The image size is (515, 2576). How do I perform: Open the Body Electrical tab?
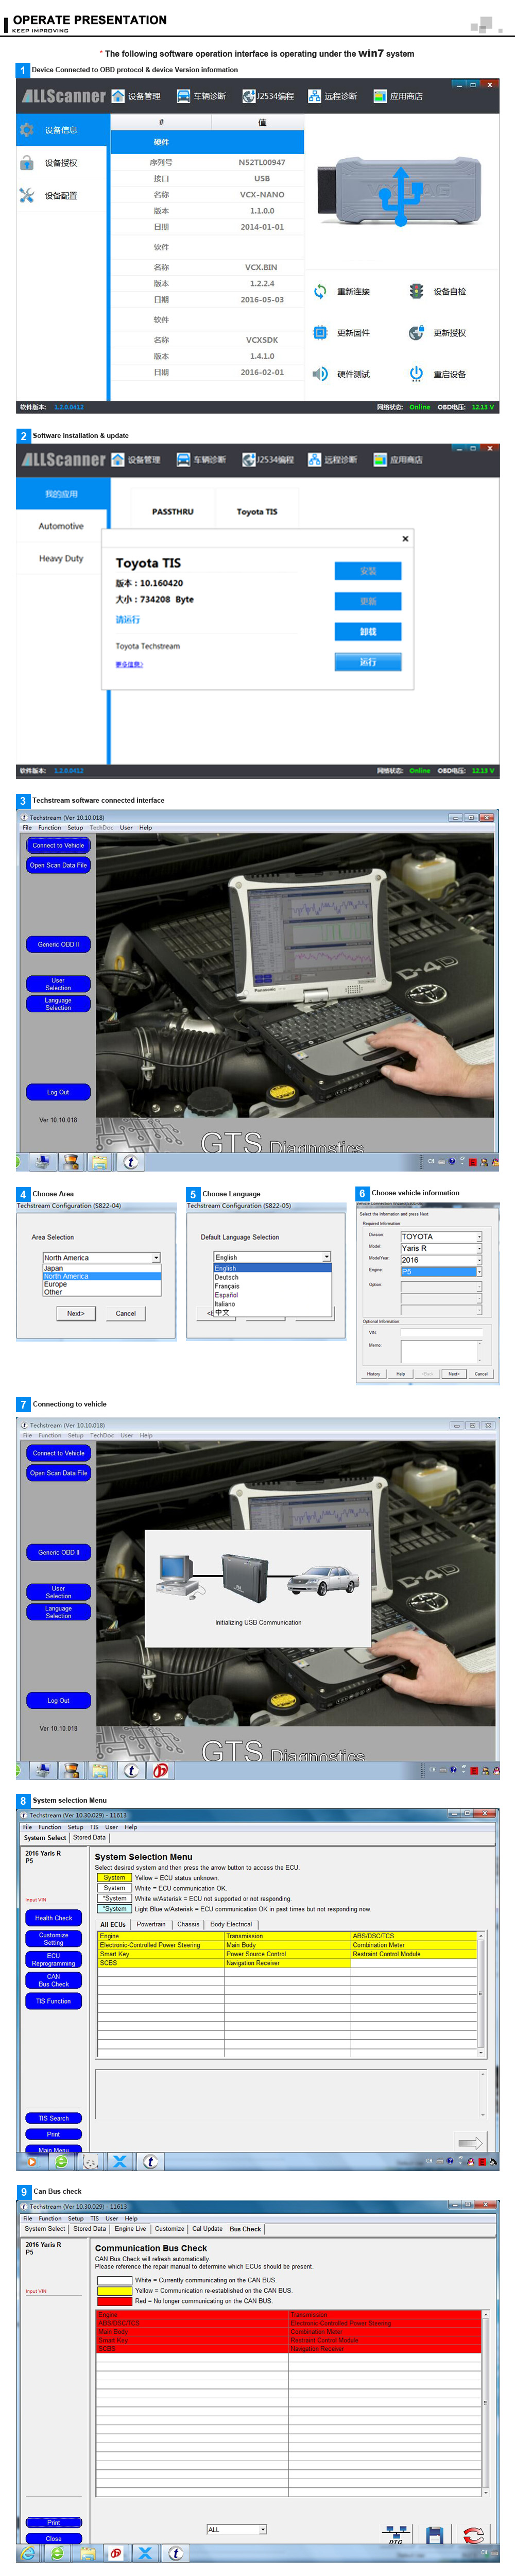[231, 1924]
